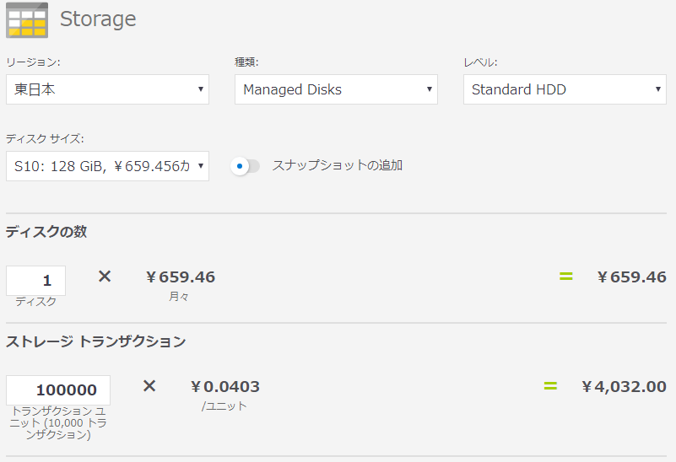Click the スナップショットの追加 label text
This screenshot has width=676, height=462.
tap(337, 165)
